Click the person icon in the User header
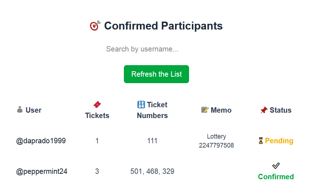The width and height of the screenshot is (314, 194). [x=20, y=110]
